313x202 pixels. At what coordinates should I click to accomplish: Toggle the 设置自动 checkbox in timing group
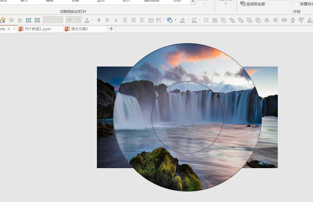(x=297, y=4)
